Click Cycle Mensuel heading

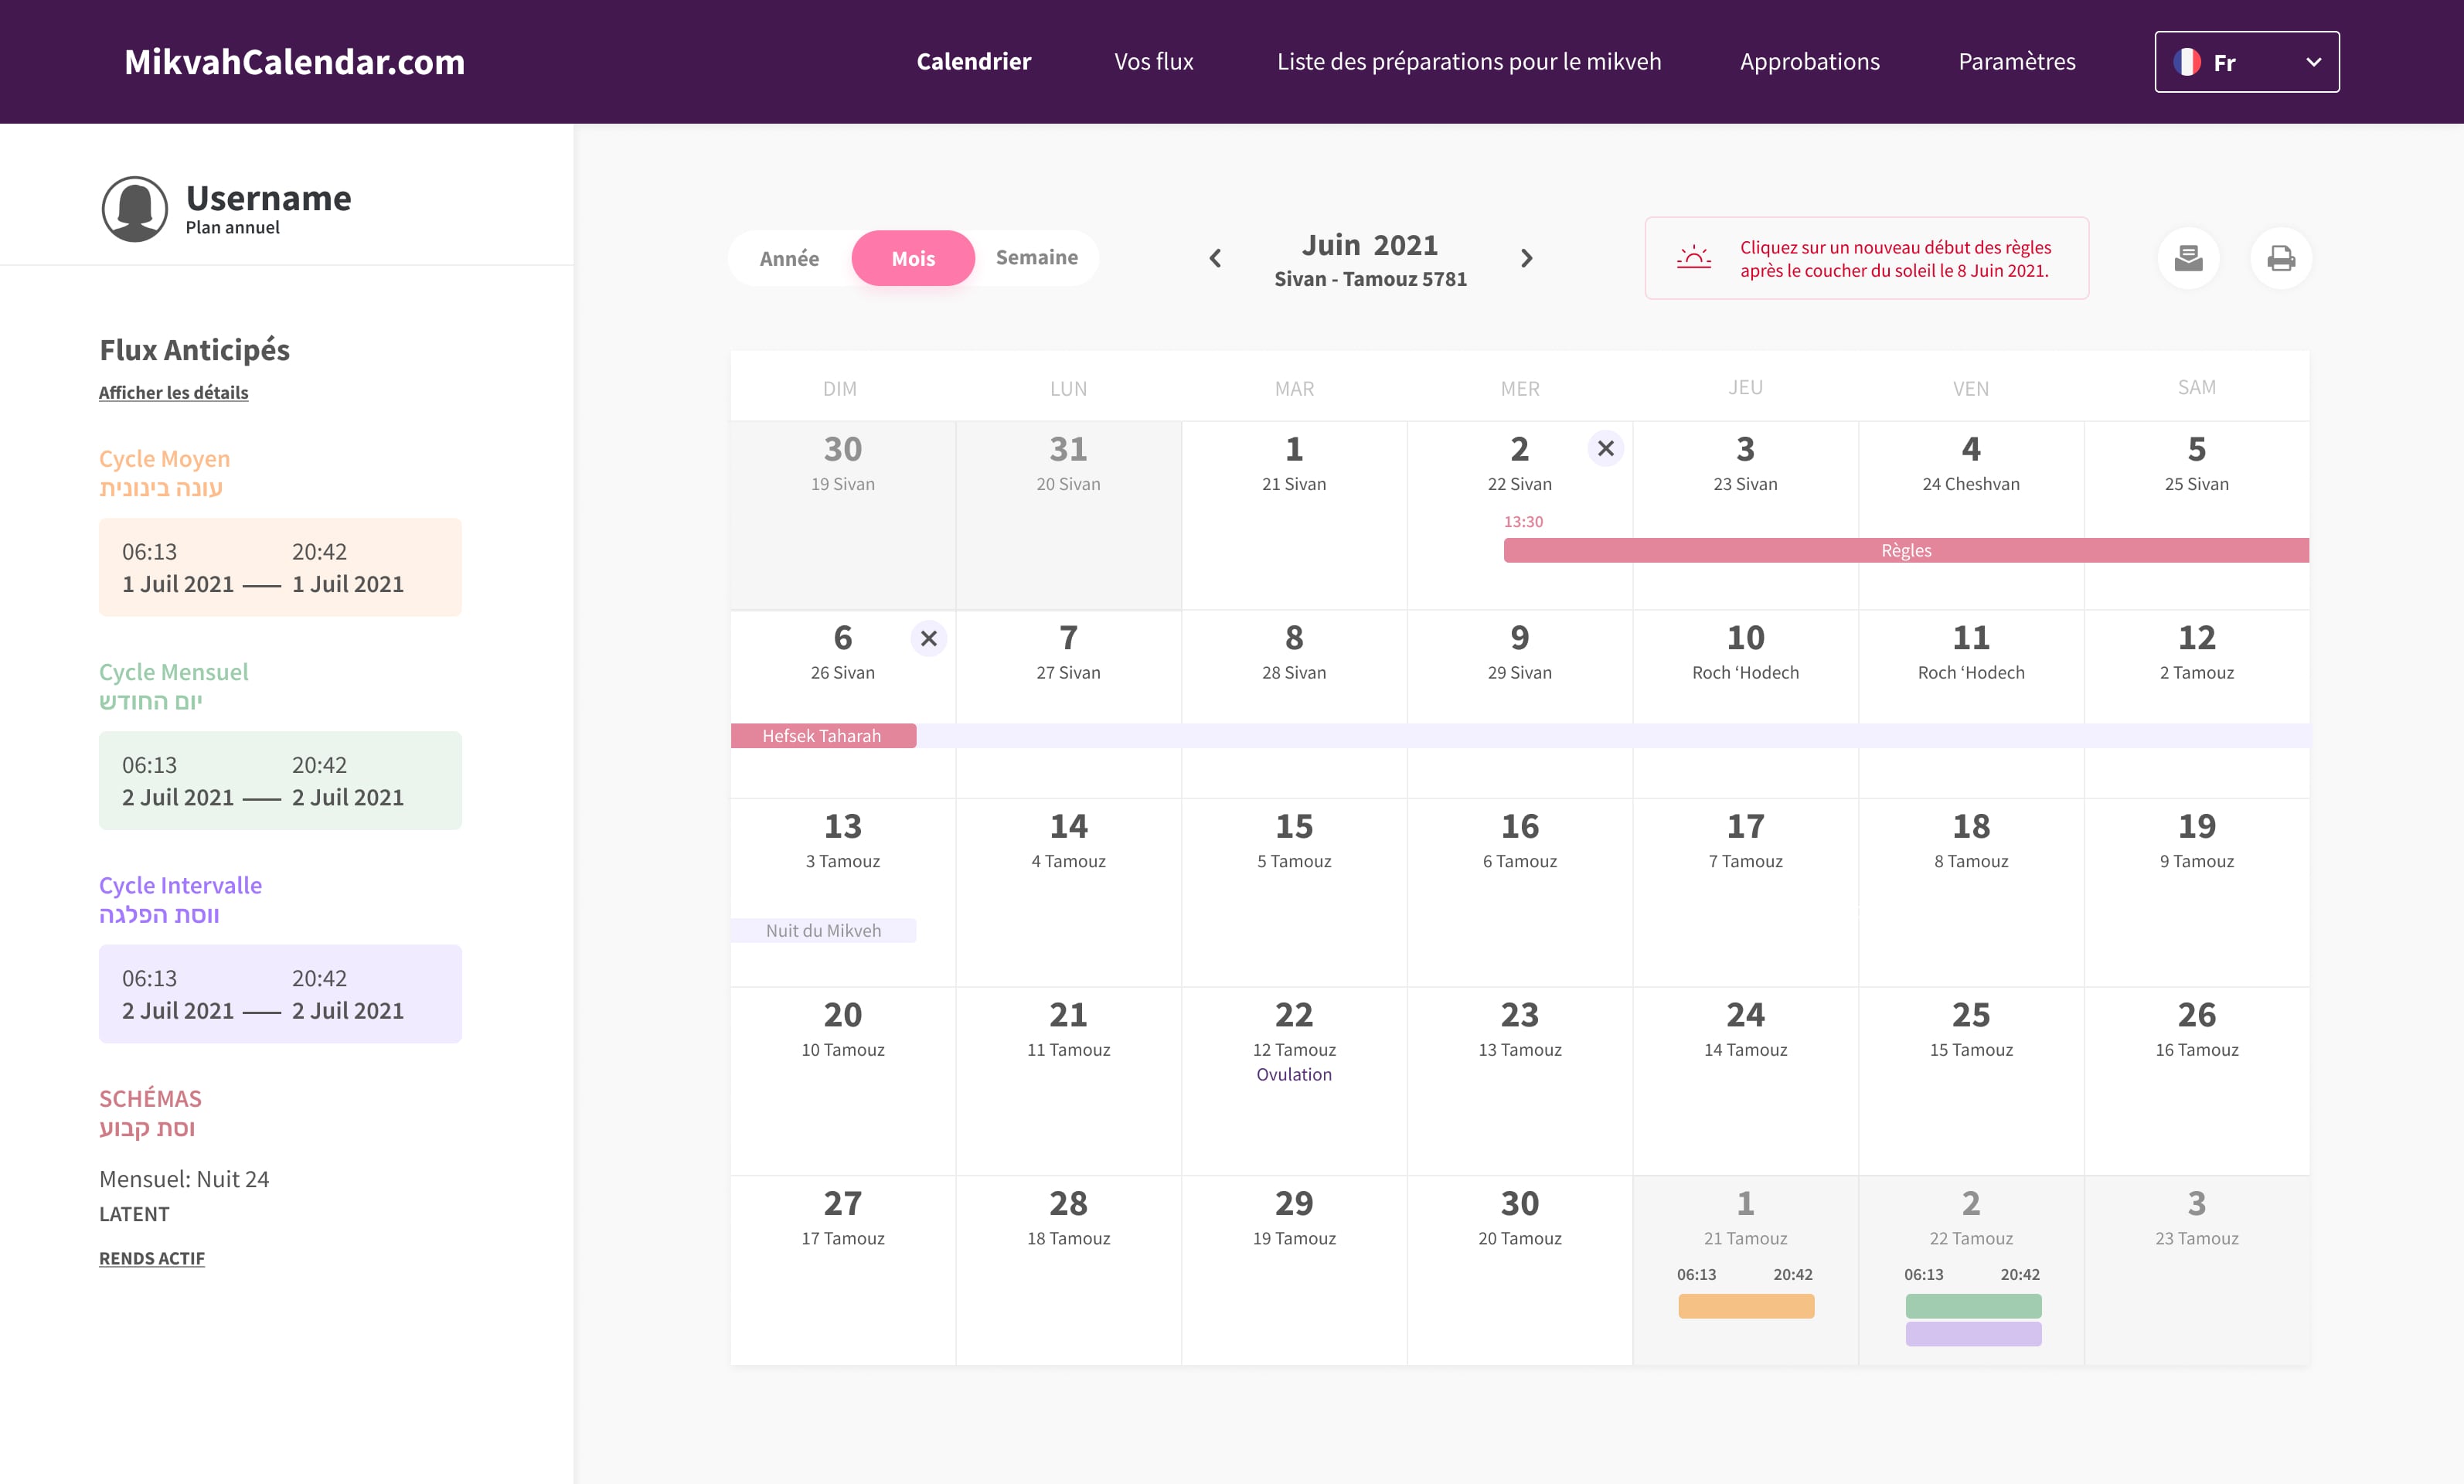[173, 672]
